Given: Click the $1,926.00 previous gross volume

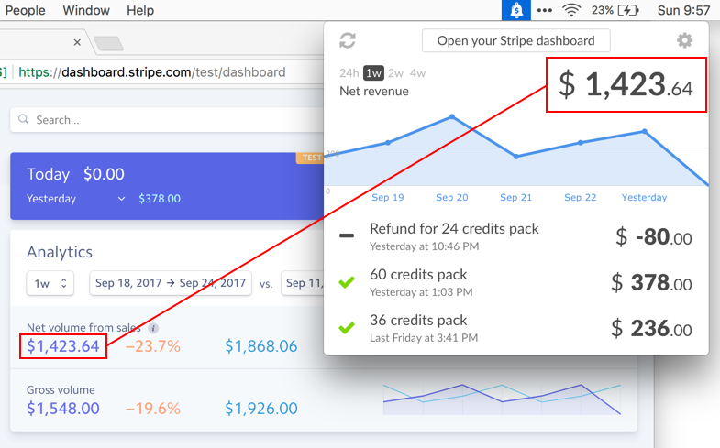Looking at the screenshot, I should (x=260, y=408).
